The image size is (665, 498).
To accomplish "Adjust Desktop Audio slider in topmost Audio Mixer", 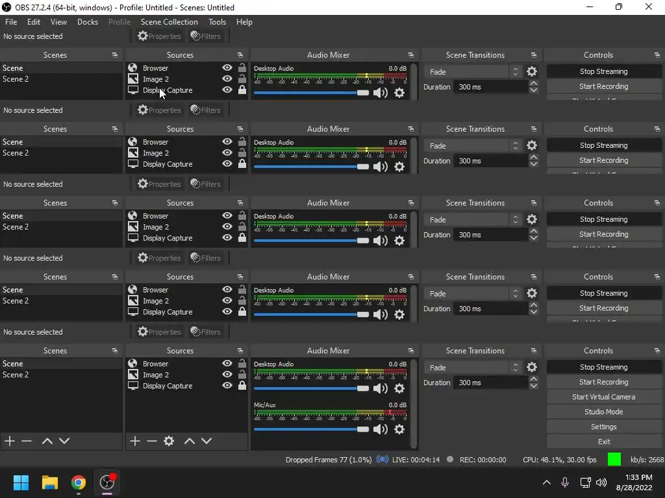I will coord(311,93).
